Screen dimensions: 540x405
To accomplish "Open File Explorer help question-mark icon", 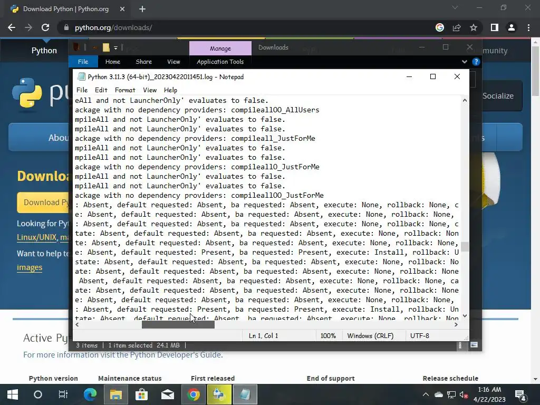I will point(476,62).
